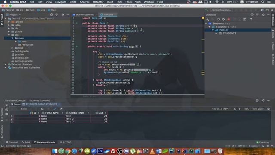Click the add data source plus icon in Database panel
This screenshot has height=155, width=275.
coord(208,19)
